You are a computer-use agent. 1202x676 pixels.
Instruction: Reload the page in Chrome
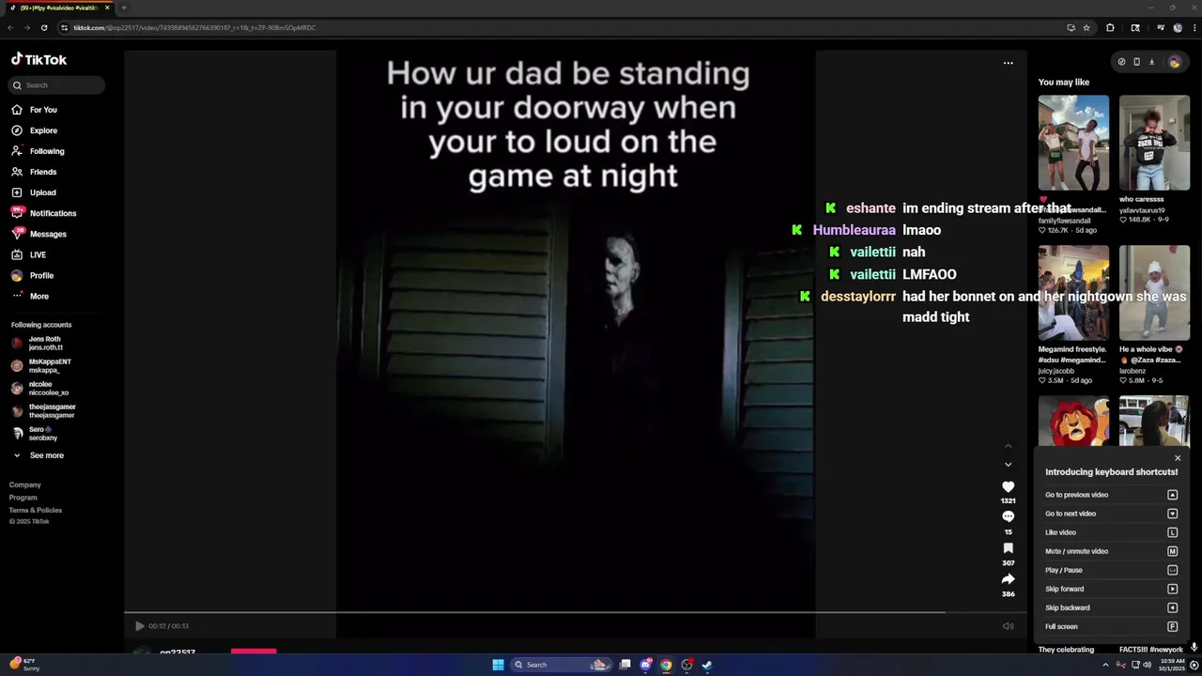43,27
